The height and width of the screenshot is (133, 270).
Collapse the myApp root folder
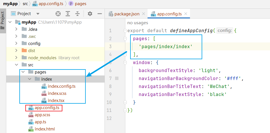pos(10,22)
